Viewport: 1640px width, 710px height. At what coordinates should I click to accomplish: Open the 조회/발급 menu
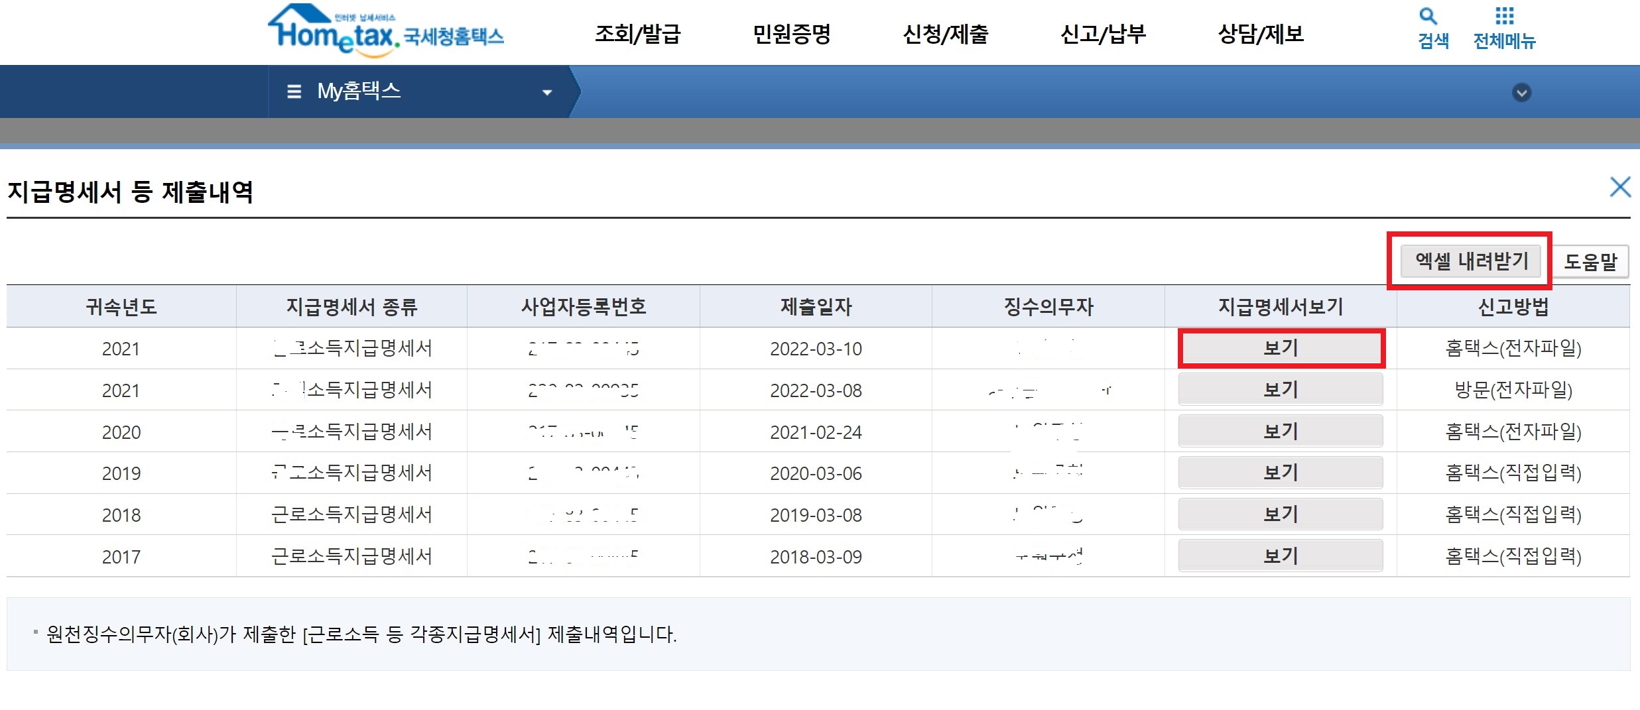pos(640,33)
